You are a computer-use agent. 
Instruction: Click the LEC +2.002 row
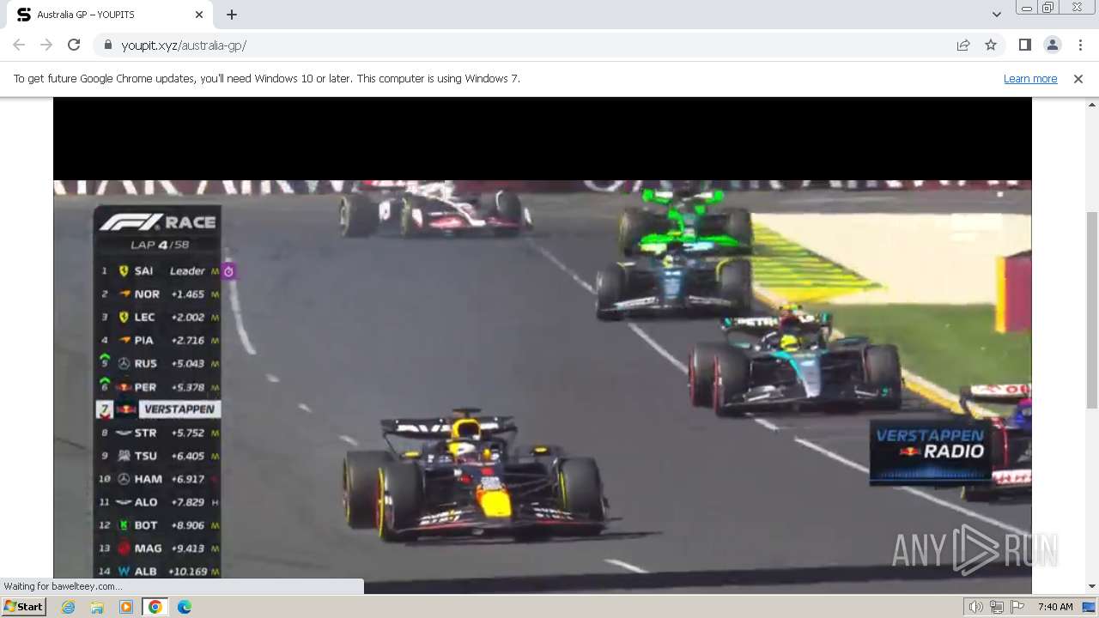[x=158, y=317]
